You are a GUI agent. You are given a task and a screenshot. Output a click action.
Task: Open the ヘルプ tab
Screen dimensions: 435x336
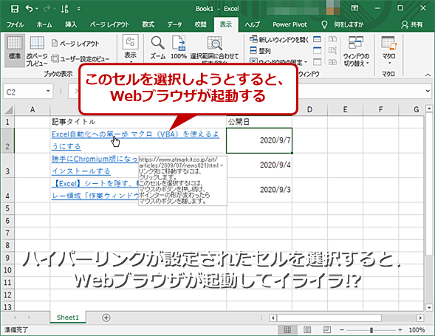[252, 24]
